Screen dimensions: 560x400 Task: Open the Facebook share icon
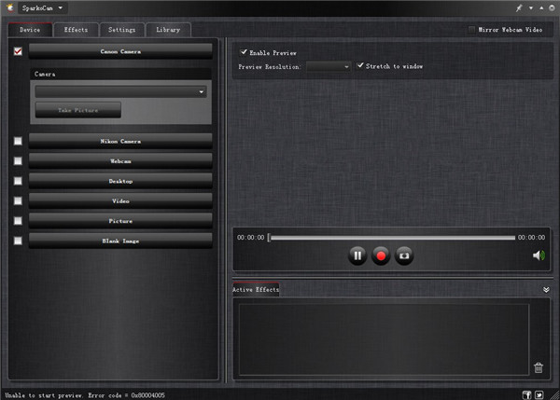(526, 394)
